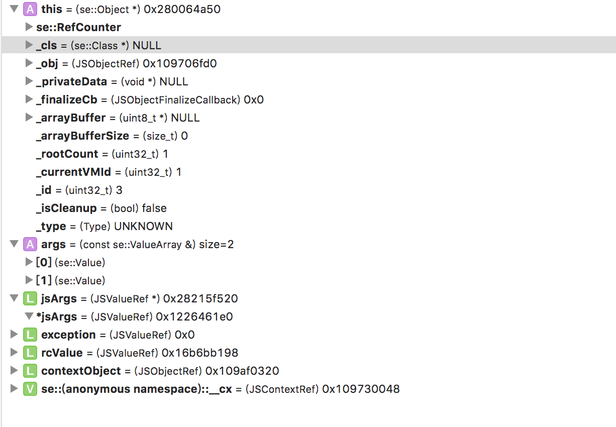Expand the _cls class pointer row
Image resolution: width=616 pixels, height=427 pixels.
point(29,45)
